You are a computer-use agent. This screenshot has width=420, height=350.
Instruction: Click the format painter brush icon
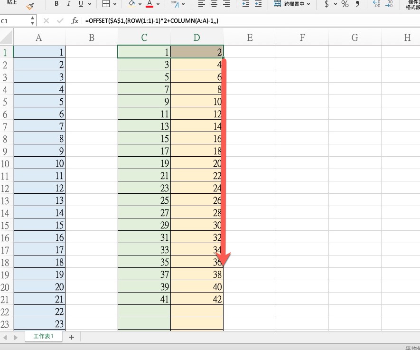click(x=30, y=5)
